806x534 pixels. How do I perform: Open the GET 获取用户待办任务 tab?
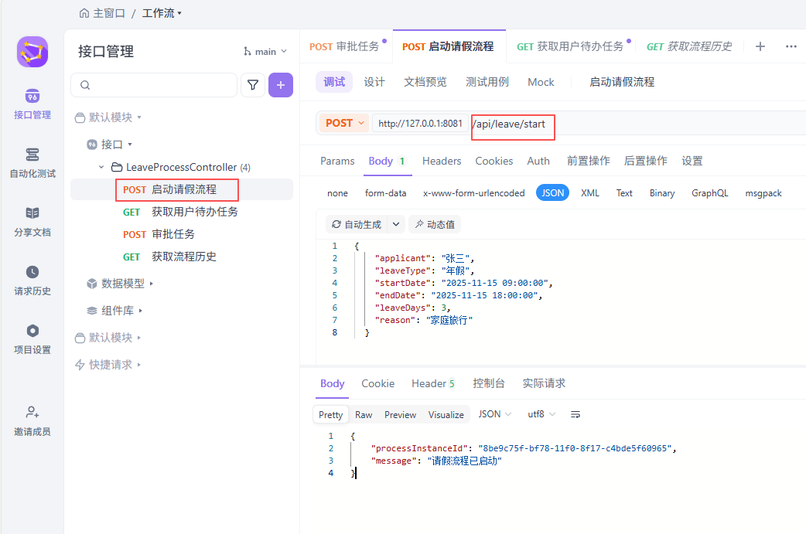click(x=569, y=46)
